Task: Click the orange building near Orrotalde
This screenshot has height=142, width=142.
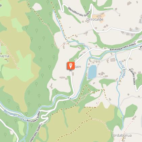Action: coord(99,18)
